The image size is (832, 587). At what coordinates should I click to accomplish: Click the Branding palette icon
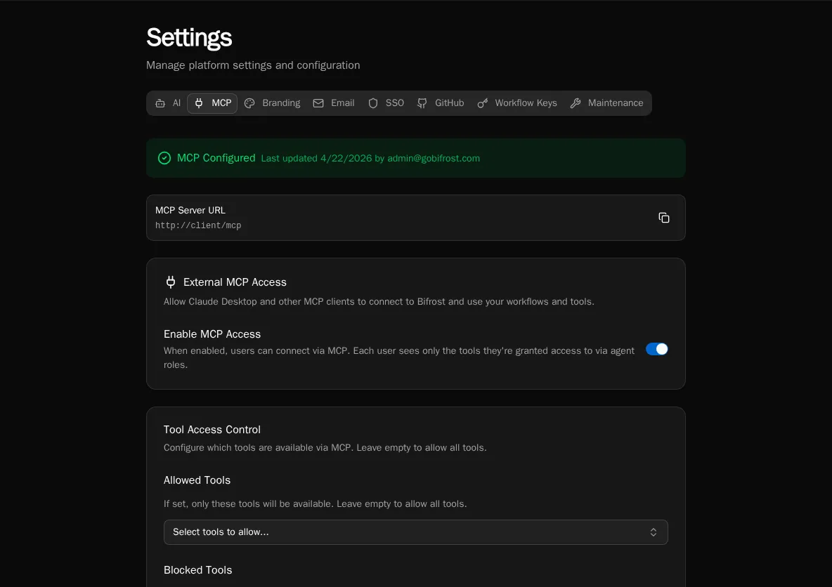click(250, 103)
